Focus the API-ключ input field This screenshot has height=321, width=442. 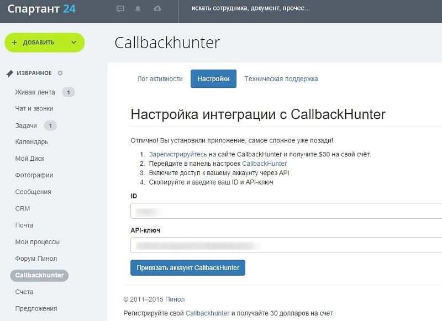pos(285,245)
